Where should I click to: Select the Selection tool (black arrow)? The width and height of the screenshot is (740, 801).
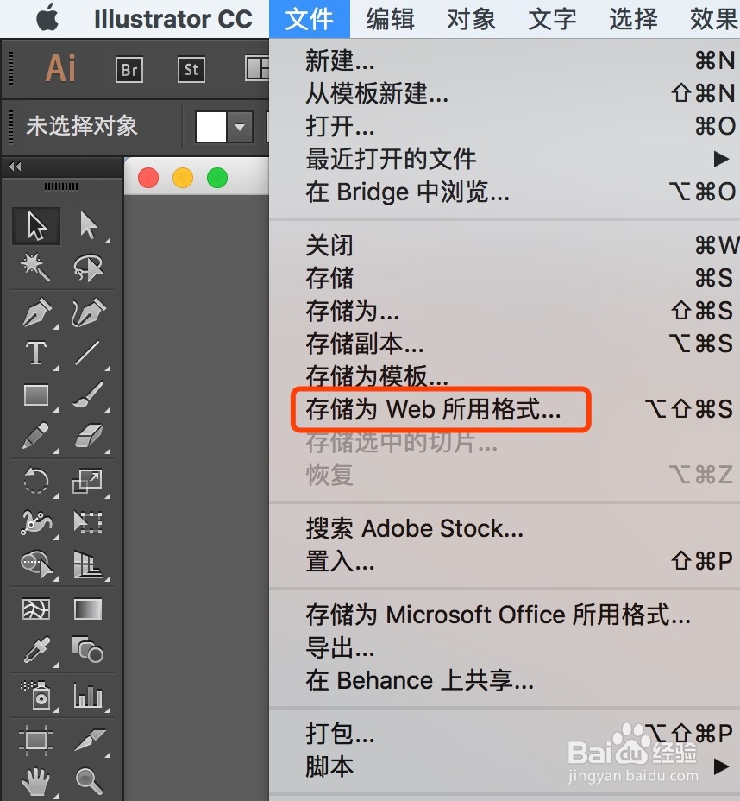[36, 226]
